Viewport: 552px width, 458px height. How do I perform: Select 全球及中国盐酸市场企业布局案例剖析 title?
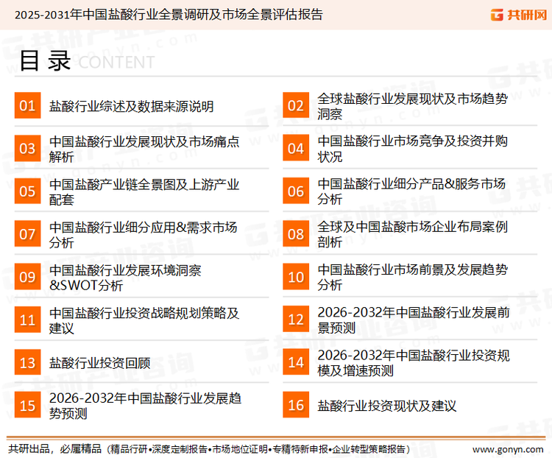coord(412,234)
